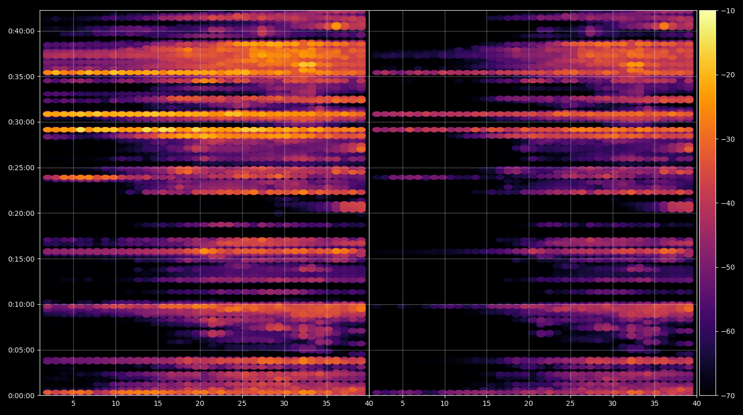Click x-axis label 25 under the left heatmap

pos(242,404)
